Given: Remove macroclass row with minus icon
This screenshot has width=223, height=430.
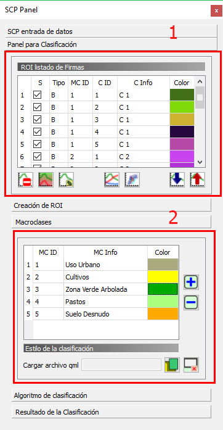Looking at the screenshot, I should [x=191, y=302].
